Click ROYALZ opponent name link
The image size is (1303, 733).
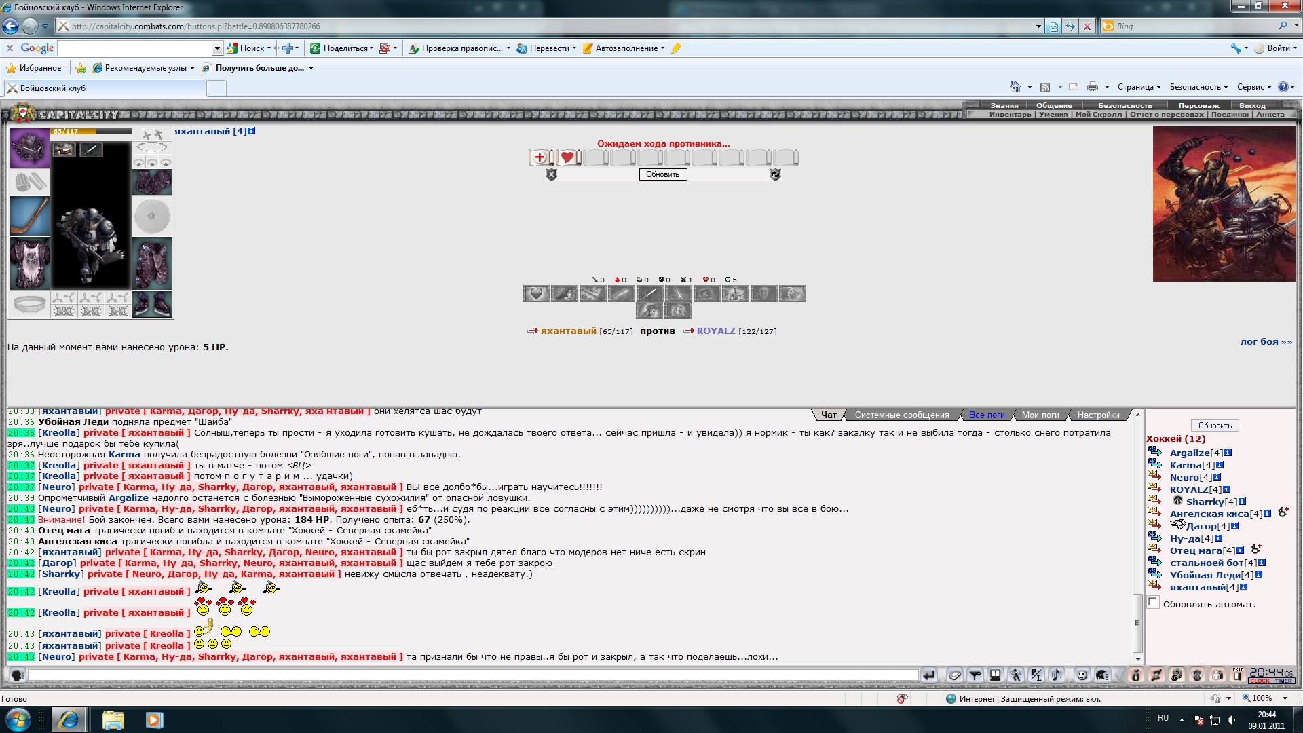(x=715, y=331)
